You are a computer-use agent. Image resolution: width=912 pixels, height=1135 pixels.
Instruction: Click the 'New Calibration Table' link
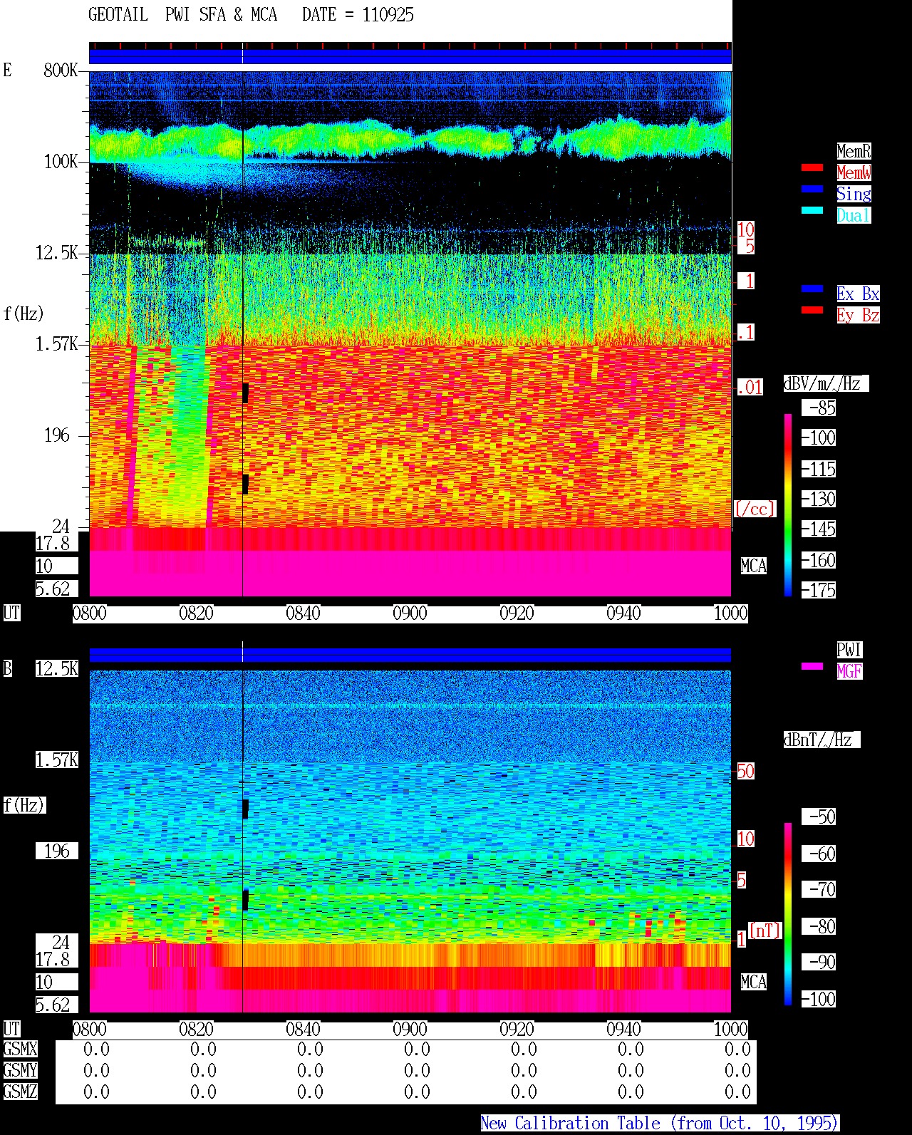coord(660,1124)
